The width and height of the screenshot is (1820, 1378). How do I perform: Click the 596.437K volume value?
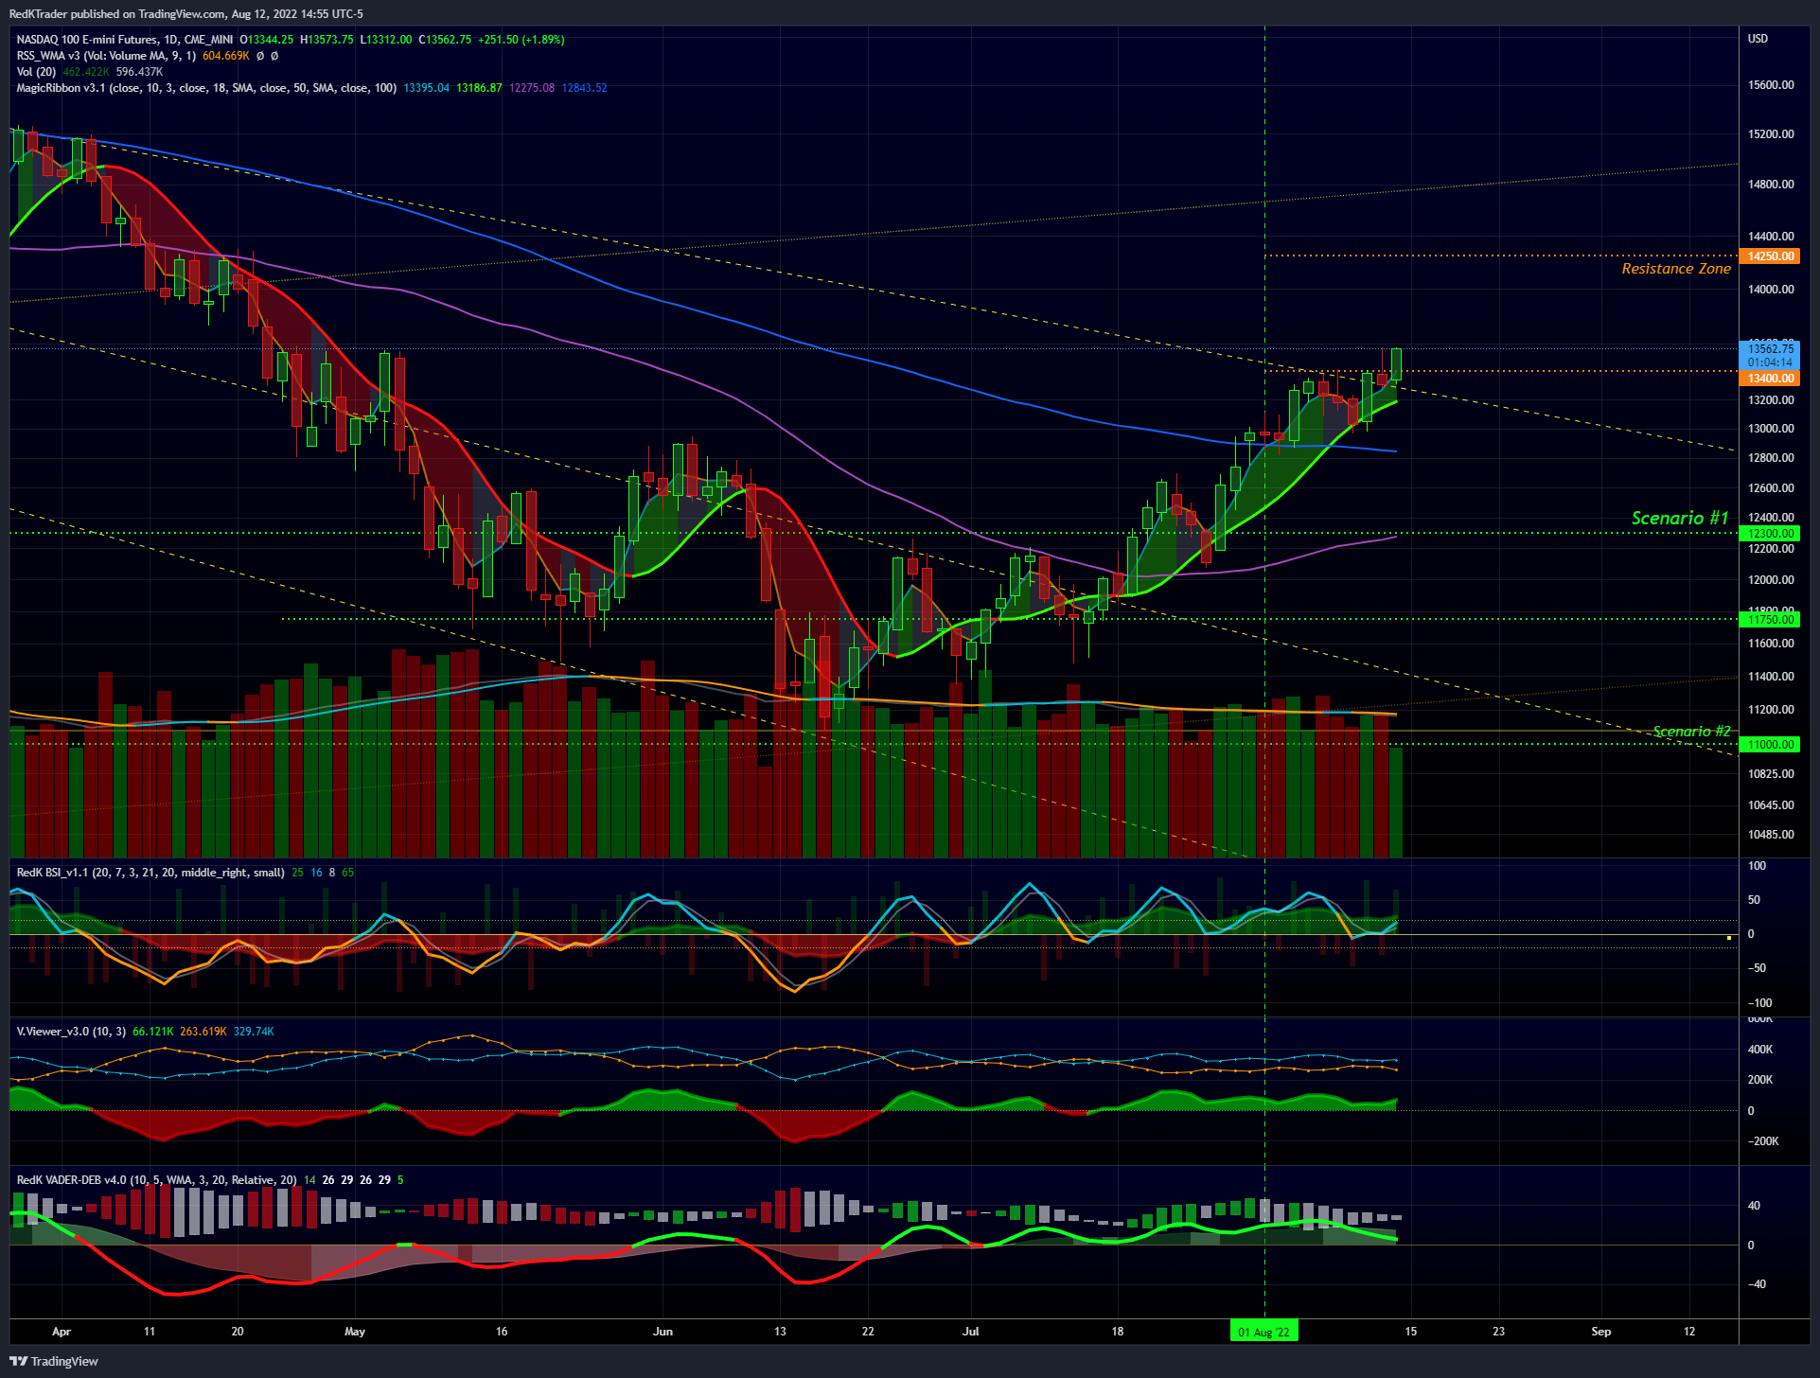click(139, 72)
